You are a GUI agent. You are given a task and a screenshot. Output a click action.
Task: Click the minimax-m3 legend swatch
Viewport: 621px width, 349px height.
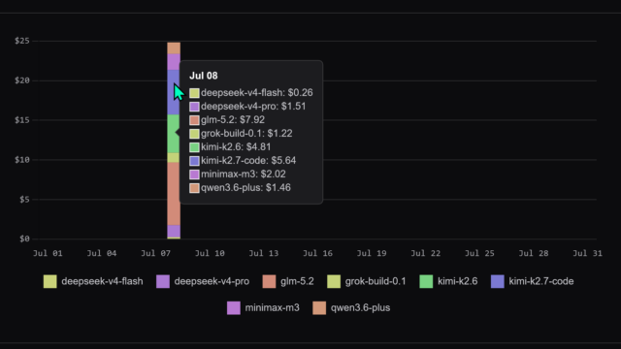click(x=234, y=308)
